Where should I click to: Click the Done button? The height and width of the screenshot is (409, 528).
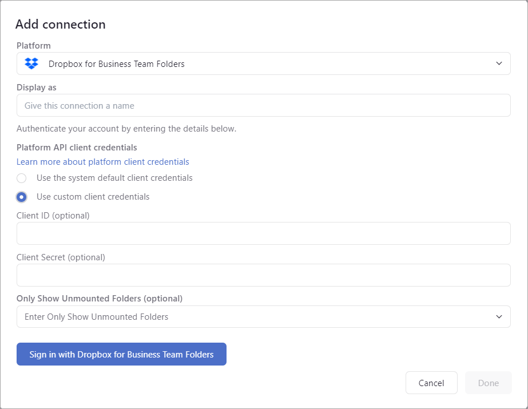point(488,383)
